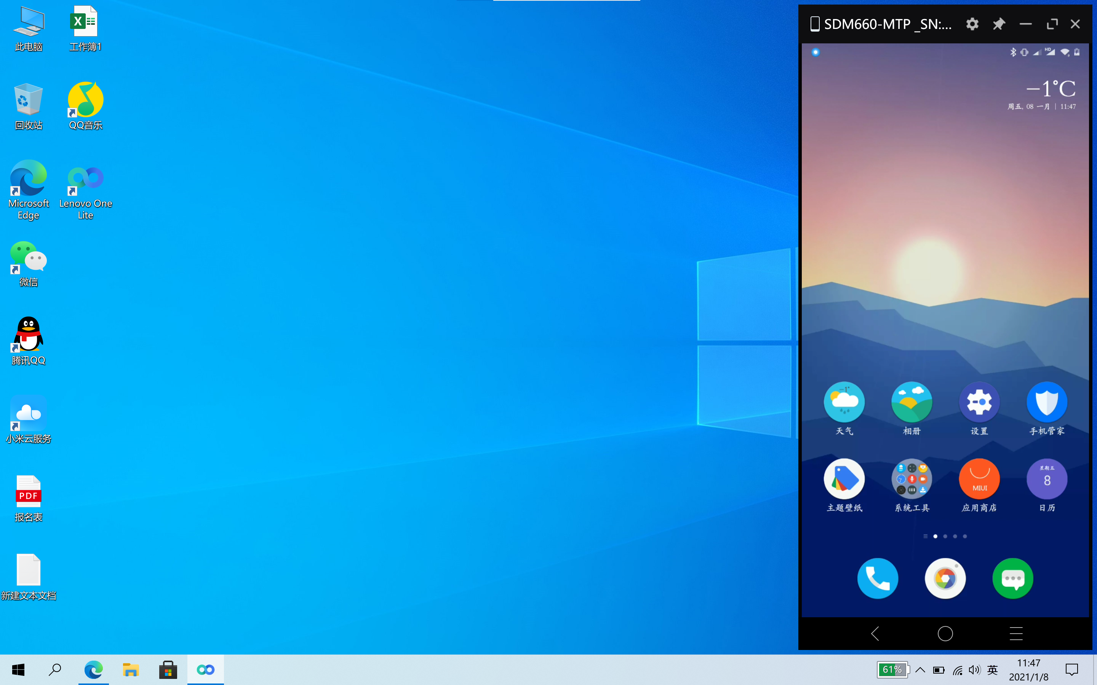The image size is (1097, 685).
Task: Open the taskbar clock 11:47
Action: pos(1028,670)
